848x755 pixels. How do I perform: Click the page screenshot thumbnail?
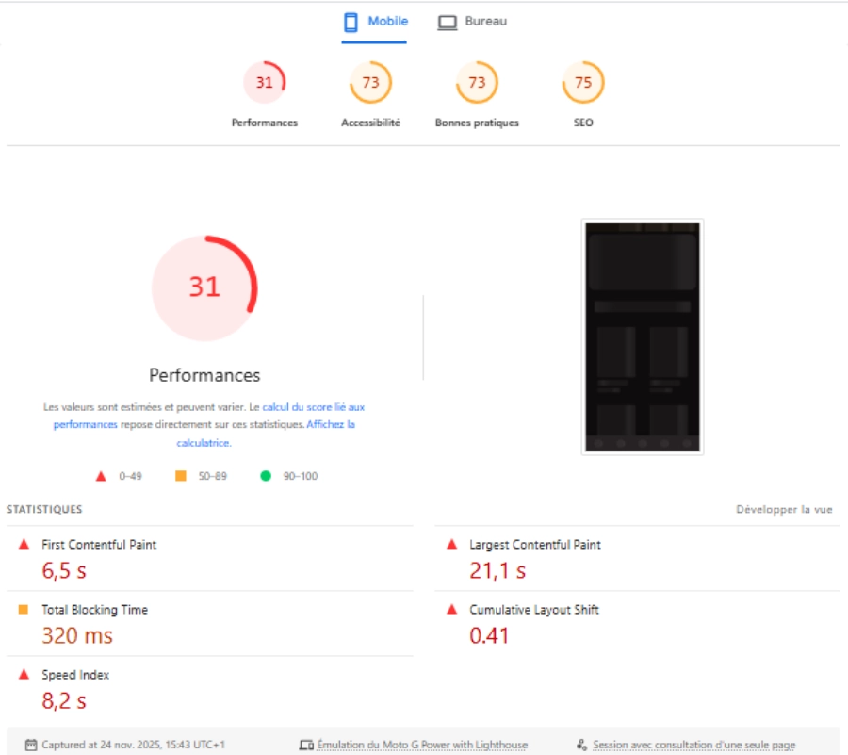pos(641,335)
